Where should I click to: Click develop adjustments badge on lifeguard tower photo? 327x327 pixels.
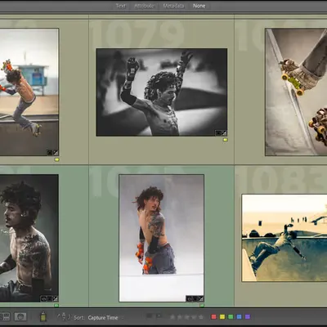tap(56, 153)
